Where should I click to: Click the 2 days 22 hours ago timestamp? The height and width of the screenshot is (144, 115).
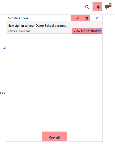[19, 31]
